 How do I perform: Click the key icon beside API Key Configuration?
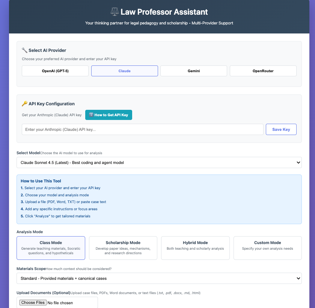click(24, 104)
